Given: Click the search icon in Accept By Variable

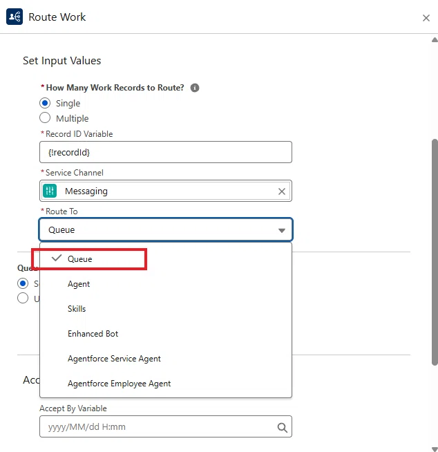Looking at the screenshot, I should [282, 428].
